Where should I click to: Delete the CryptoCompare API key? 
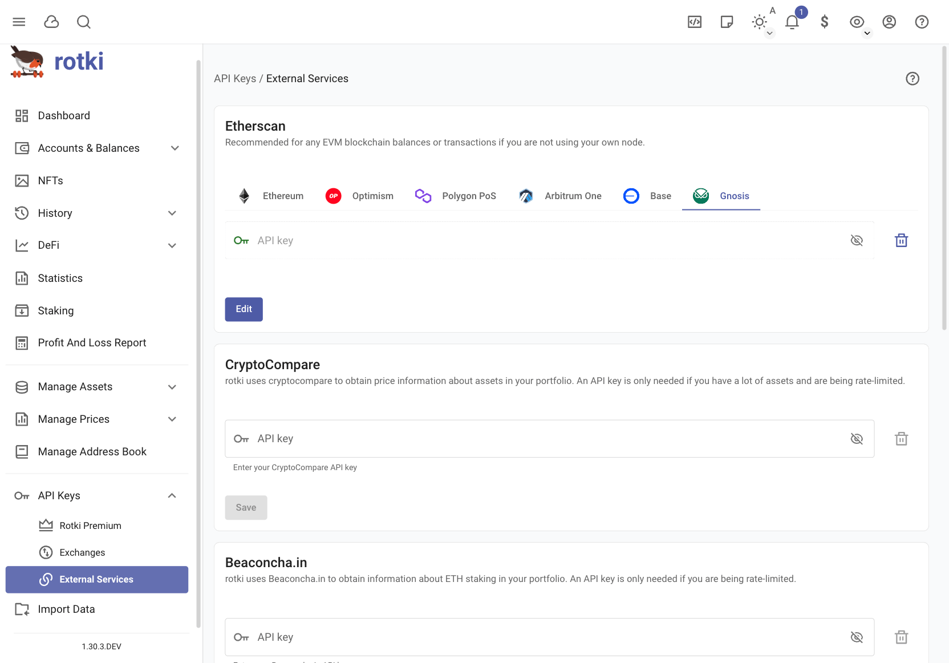[901, 439]
